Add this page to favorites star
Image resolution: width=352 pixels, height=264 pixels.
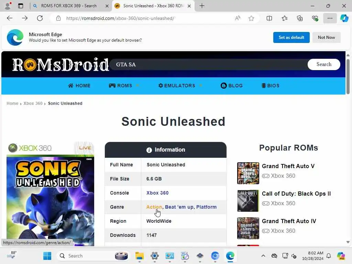coord(251,18)
